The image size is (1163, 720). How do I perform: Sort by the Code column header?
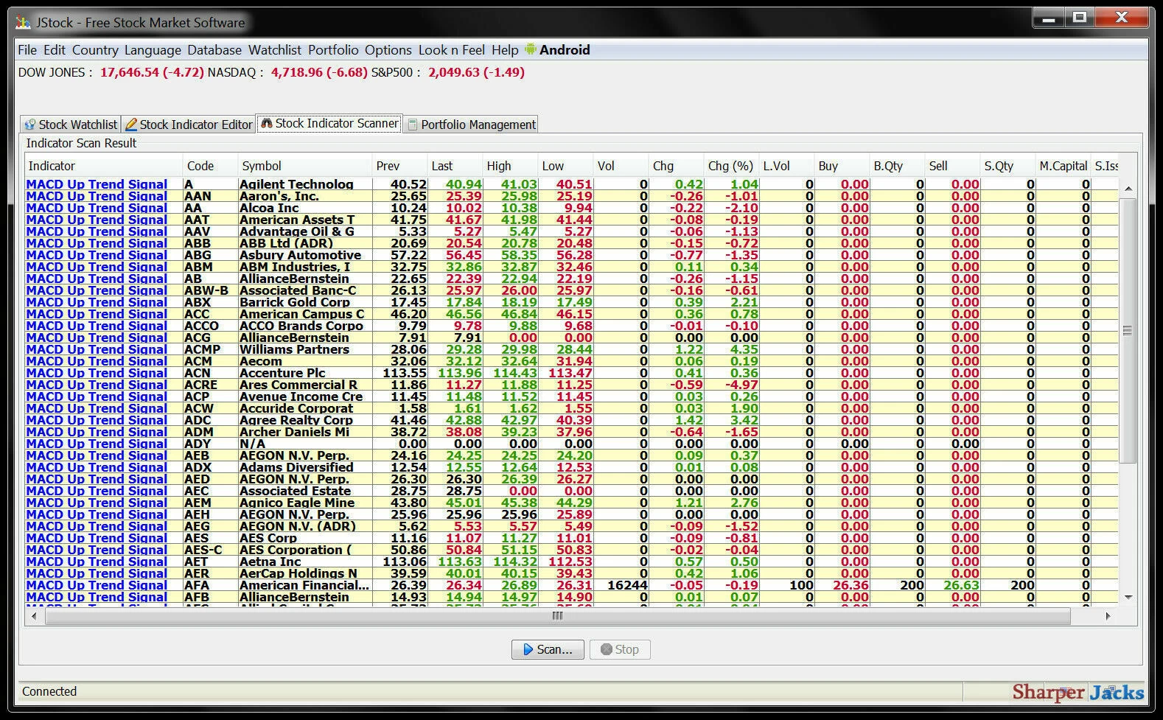point(211,166)
